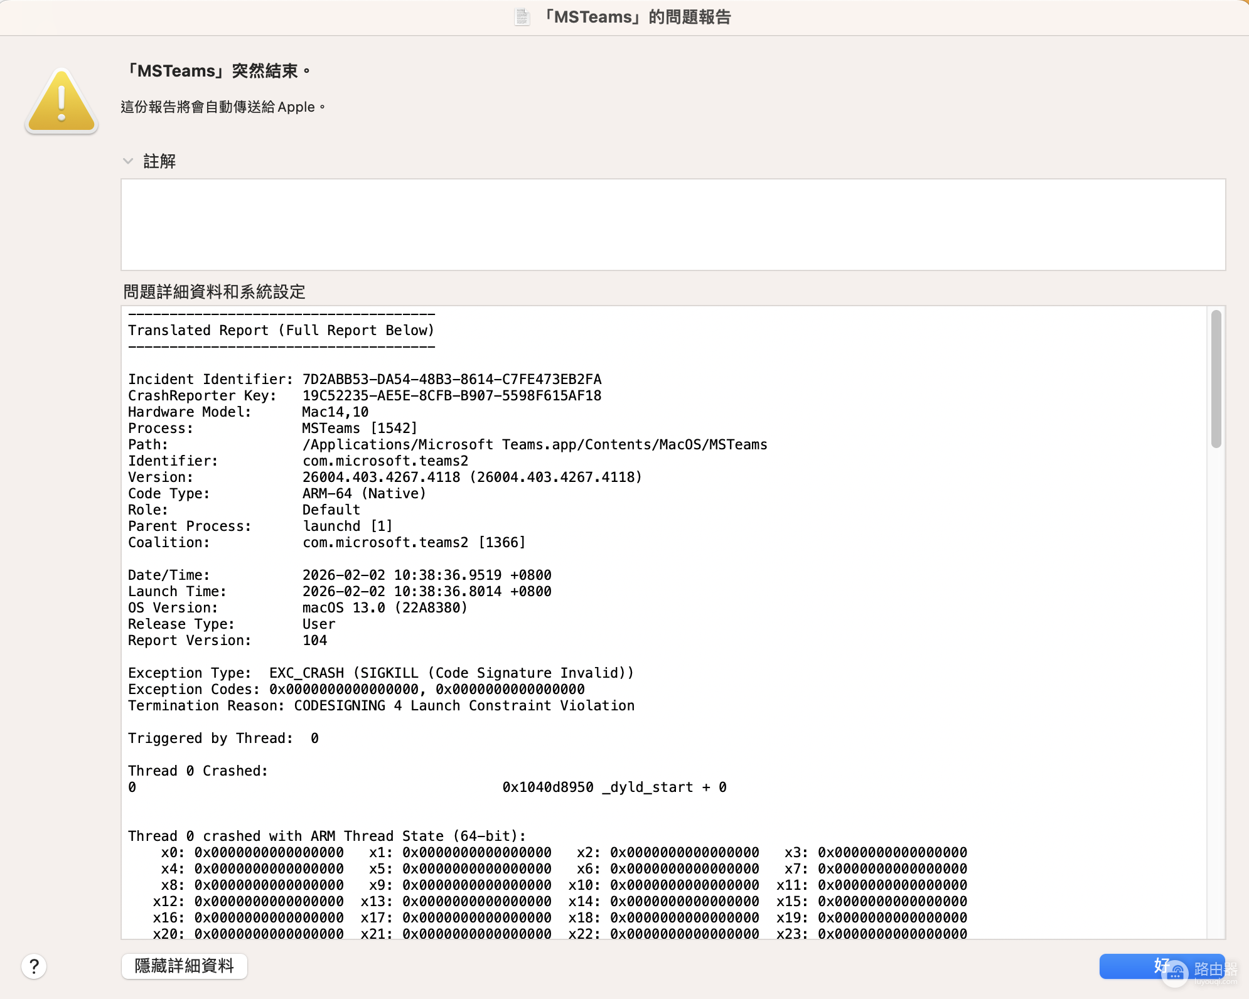The width and height of the screenshot is (1249, 999).
Task: Click the Release Type value User
Action: tap(319, 624)
